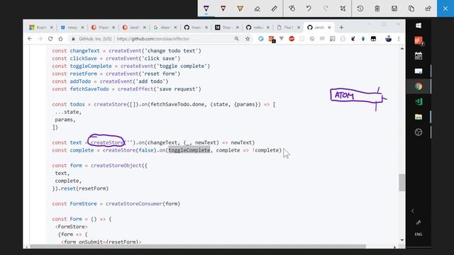Image resolution: width=454 pixels, height=255 pixels.
Task: Click the blue circular extension icon
Action: click(261, 39)
